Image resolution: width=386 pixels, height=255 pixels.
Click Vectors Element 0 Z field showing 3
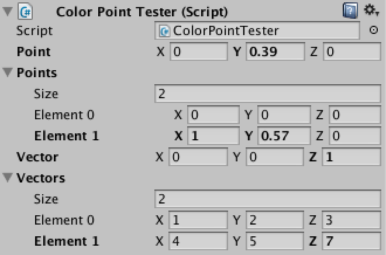click(351, 220)
